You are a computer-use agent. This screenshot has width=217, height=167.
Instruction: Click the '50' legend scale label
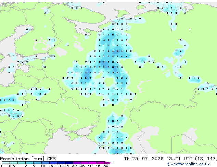pos(106,166)
